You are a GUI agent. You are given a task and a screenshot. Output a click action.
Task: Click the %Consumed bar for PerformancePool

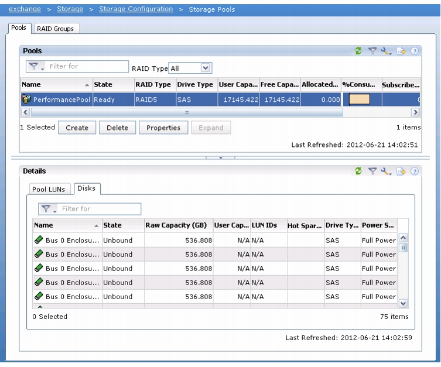pos(359,99)
